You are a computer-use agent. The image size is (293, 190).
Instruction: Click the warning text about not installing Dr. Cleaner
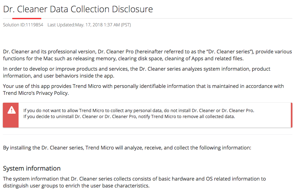click(x=139, y=111)
